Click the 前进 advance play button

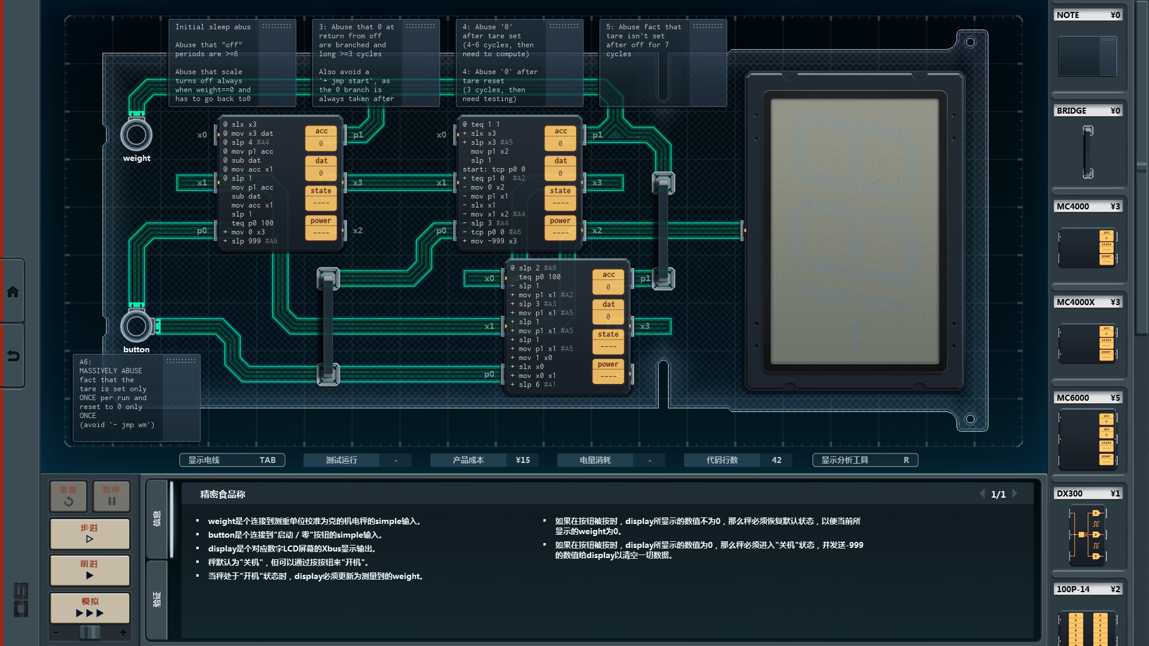[x=90, y=570]
